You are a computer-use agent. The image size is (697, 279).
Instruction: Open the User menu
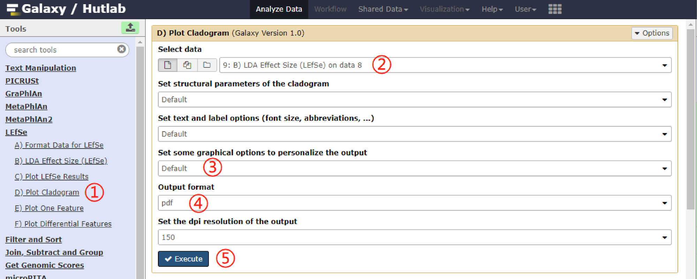coord(525,9)
